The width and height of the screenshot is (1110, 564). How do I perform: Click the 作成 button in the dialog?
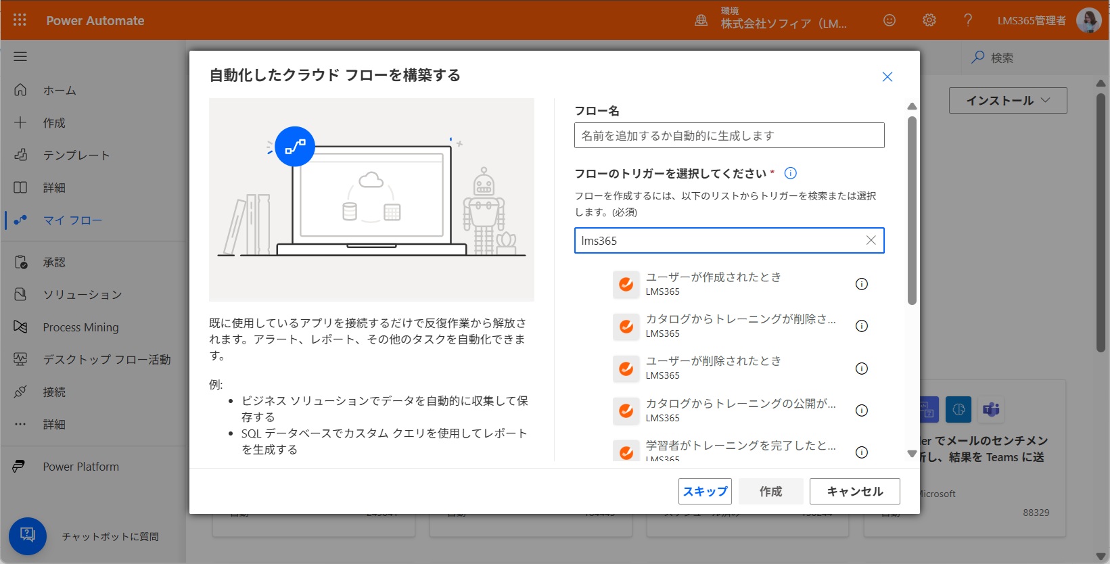coord(770,491)
